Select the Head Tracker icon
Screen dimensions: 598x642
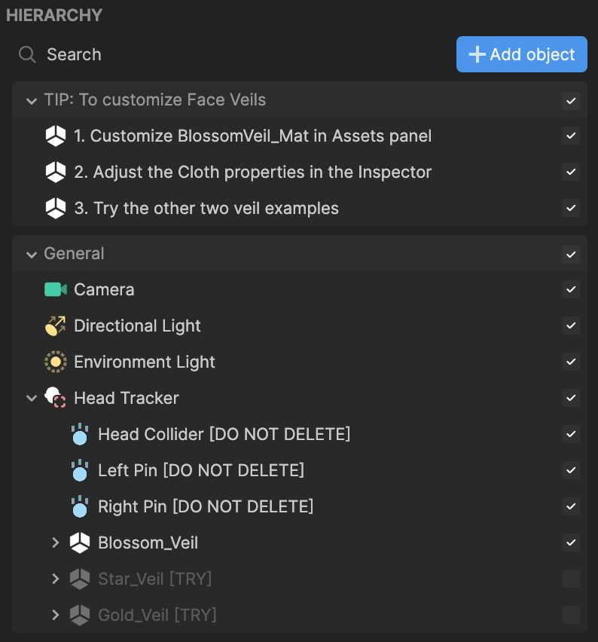[x=55, y=398]
